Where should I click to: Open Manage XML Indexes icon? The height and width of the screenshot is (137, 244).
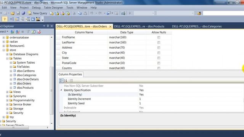(x=28, y=19)
